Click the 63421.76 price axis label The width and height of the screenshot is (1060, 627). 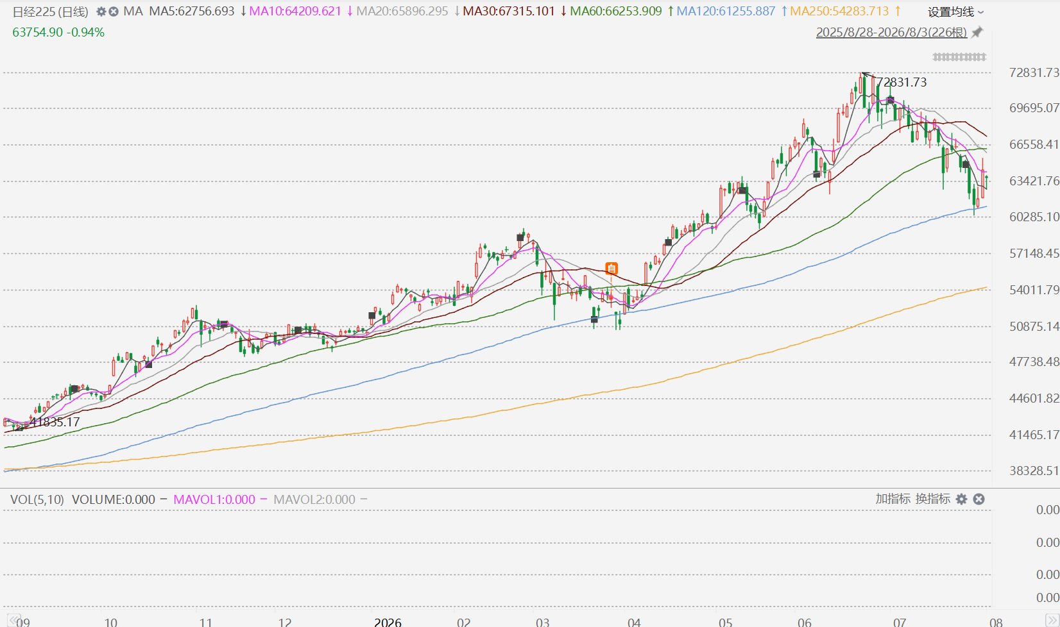[x=1034, y=181]
